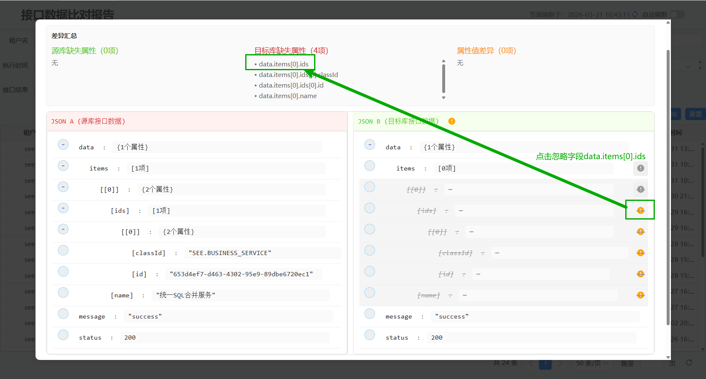Click orange ignore icon on classId row

(640, 253)
